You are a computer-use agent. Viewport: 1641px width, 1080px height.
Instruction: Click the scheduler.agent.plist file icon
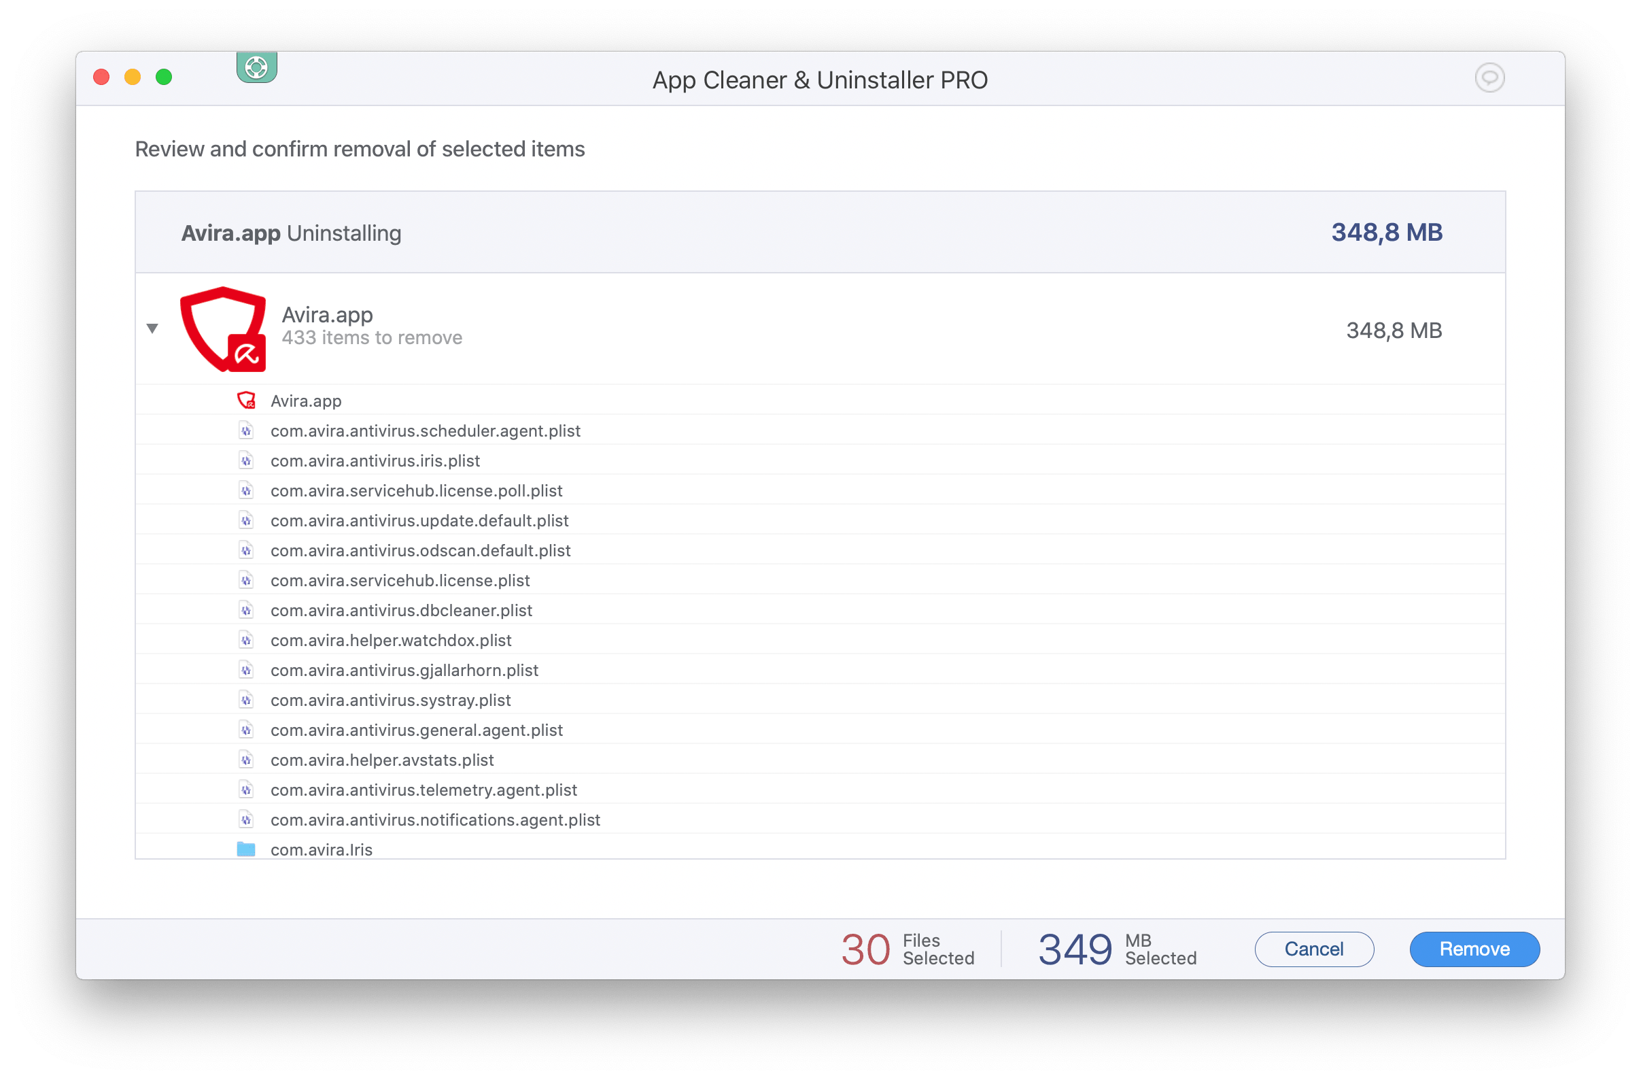click(x=246, y=431)
